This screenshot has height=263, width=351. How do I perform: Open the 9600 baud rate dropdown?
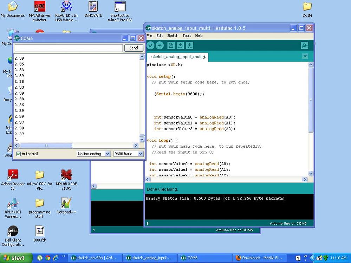coord(128,154)
